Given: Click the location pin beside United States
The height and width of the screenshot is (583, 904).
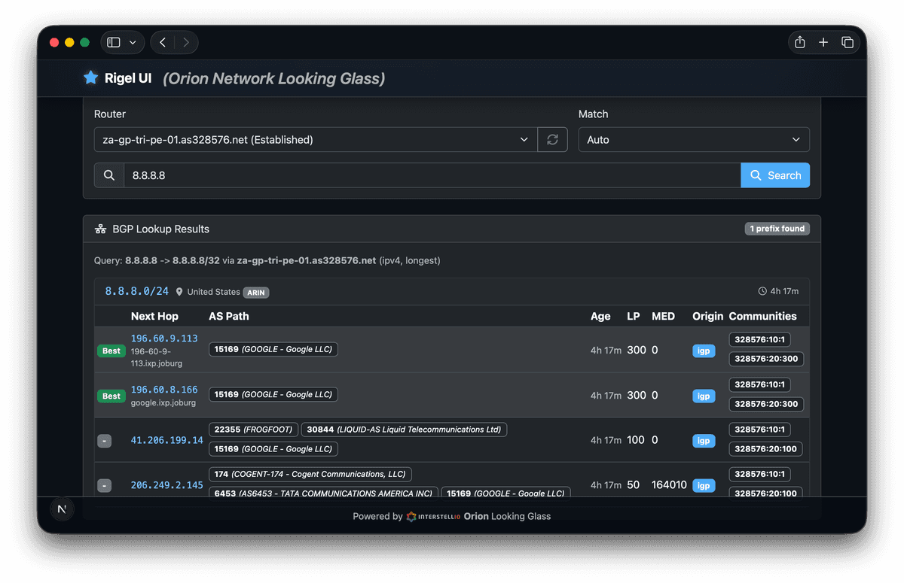Looking at the screenshot, I should click(179, 291).
